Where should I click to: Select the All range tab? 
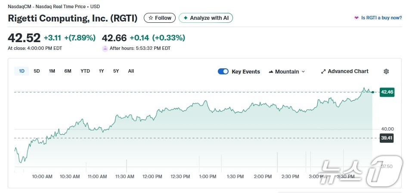[131, 71]
